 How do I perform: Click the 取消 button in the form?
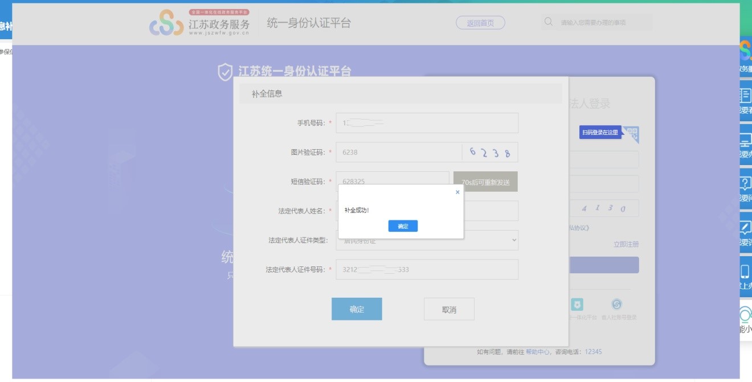click(x=449, y=309)
